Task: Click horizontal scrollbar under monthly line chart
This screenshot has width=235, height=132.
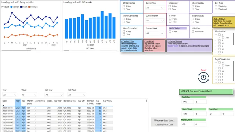Action: click(x=16, y=51)
